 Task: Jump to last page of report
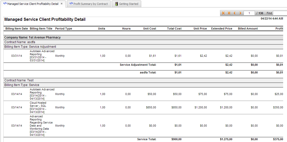229,13
